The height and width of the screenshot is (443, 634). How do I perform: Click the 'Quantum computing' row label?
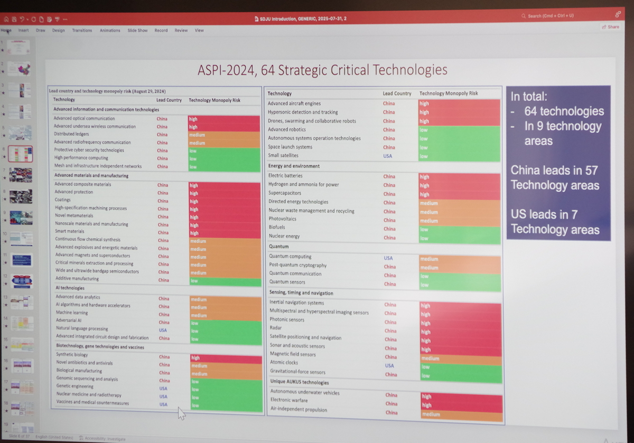[x=290, y=257]
